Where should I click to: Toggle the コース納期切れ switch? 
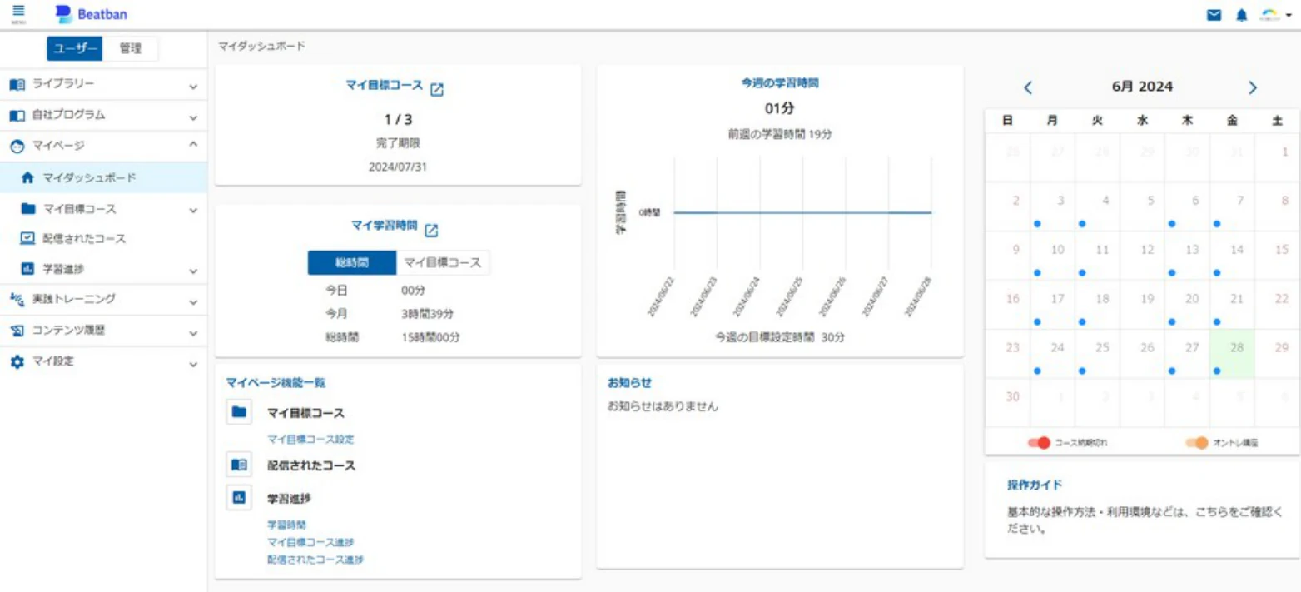1040,443
